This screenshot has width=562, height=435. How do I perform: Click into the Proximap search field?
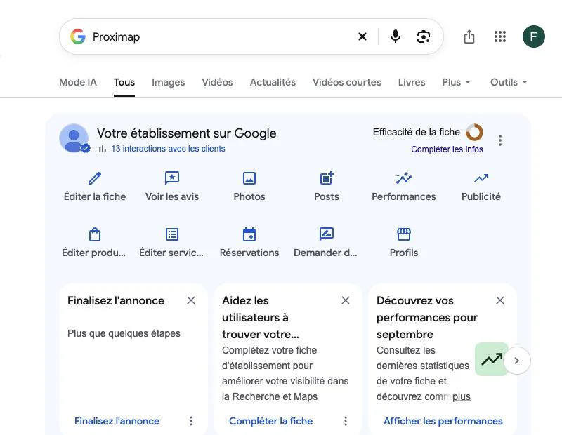click(222, 36)
